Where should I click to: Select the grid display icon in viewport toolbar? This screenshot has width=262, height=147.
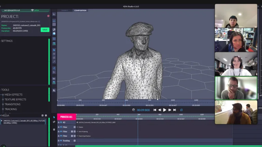tap(54, 24)
